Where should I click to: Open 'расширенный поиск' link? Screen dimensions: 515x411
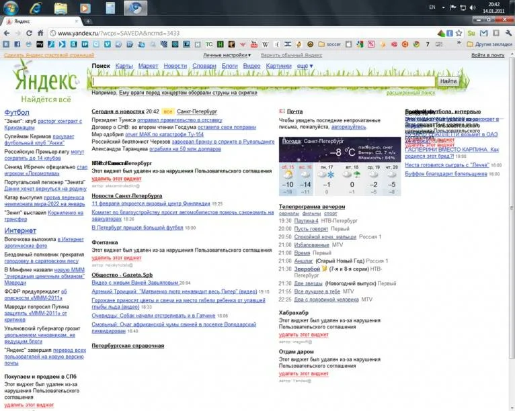click(411, 93)
